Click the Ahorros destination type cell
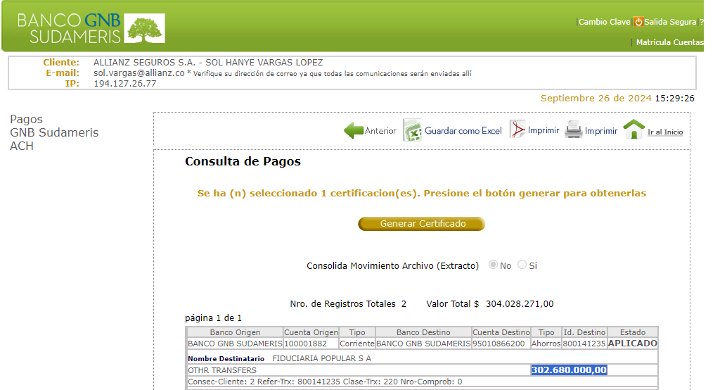 (546, 344)
